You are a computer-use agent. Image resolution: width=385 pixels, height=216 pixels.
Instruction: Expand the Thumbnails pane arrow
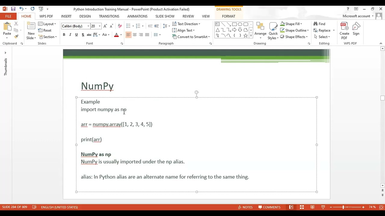pos(5,53)
